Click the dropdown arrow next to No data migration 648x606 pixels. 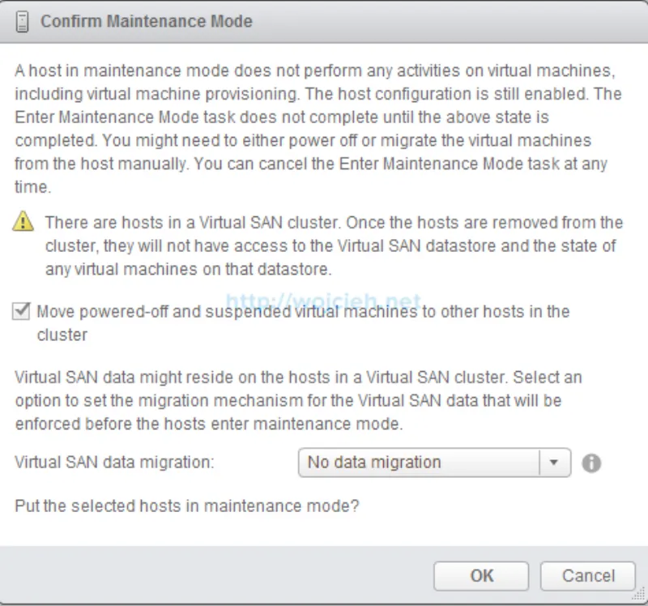(554, 463)
